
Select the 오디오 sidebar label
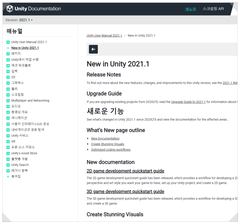16,106
